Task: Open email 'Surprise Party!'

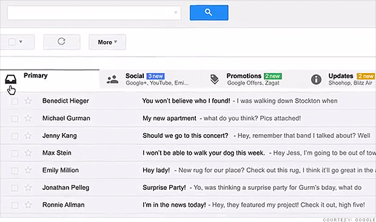Action: click(164, 188)
